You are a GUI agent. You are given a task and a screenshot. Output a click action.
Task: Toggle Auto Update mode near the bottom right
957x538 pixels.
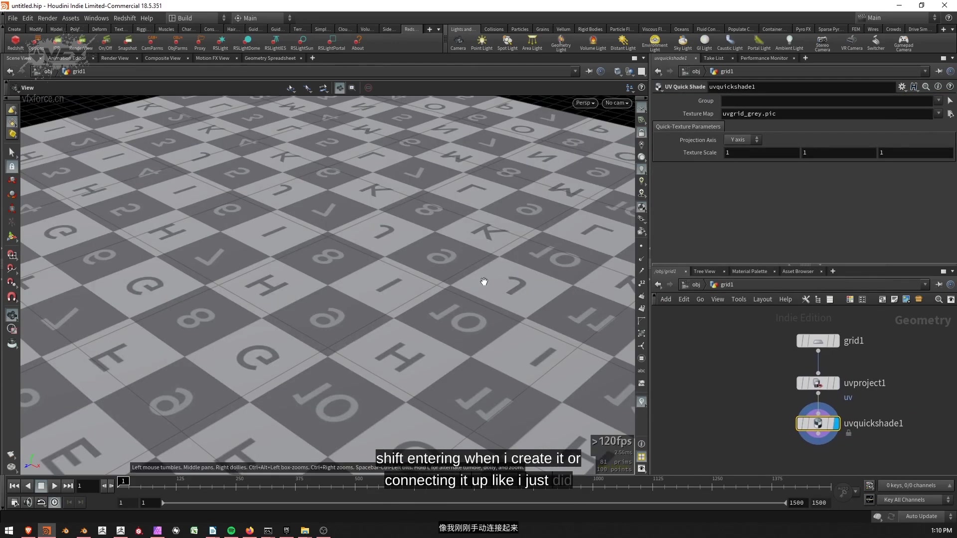click(921, 517)
